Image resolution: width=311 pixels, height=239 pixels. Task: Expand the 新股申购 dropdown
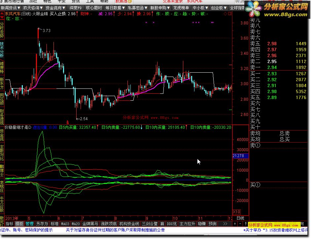[160, 8]
